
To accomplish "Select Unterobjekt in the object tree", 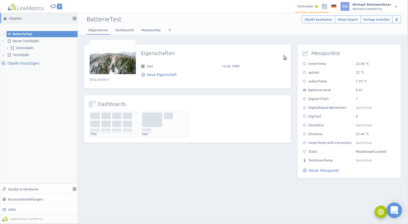I will point(25,48).
